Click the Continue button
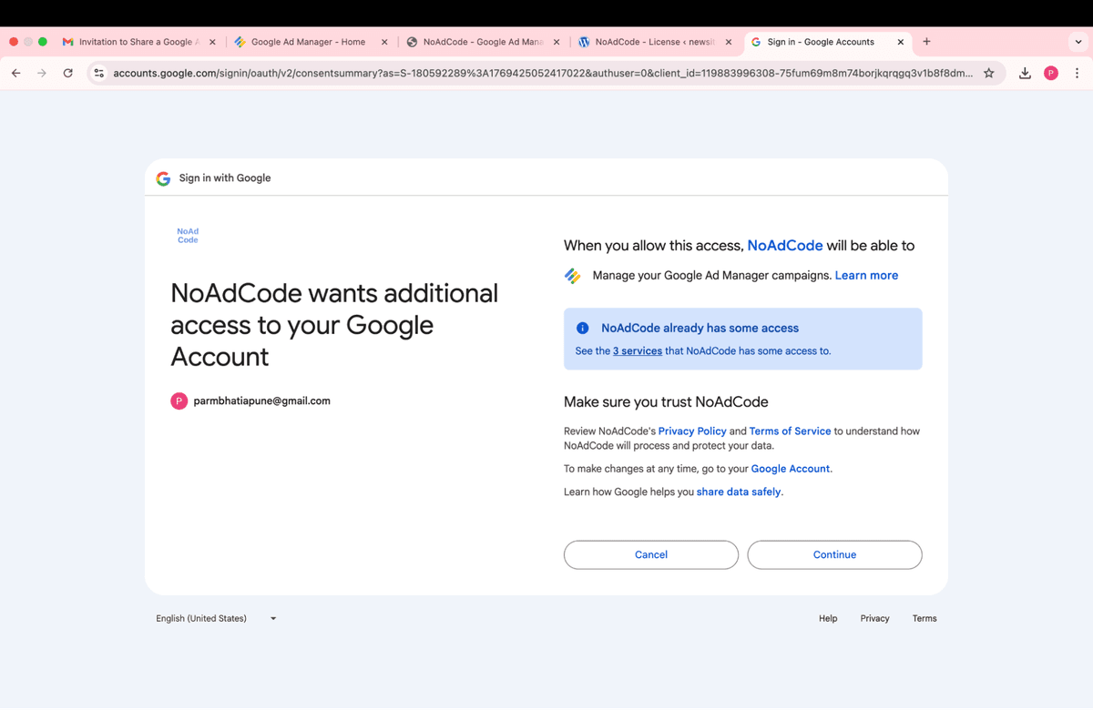The height and width of the screenshot is (710, 1093). [834, 554]
